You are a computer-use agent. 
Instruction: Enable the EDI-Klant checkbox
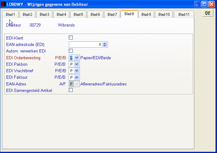[71, 38]
